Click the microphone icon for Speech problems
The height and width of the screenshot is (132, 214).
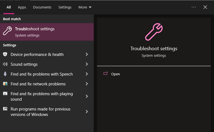point(5,74)
